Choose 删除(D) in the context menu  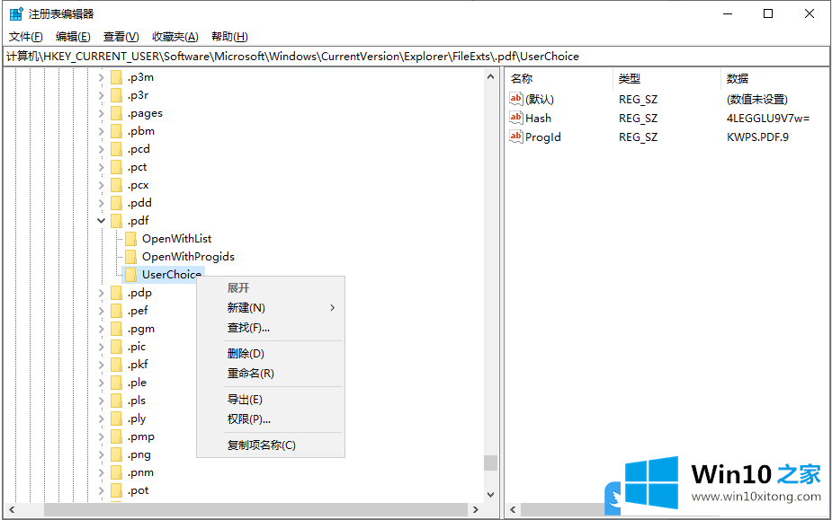(271, 354)
